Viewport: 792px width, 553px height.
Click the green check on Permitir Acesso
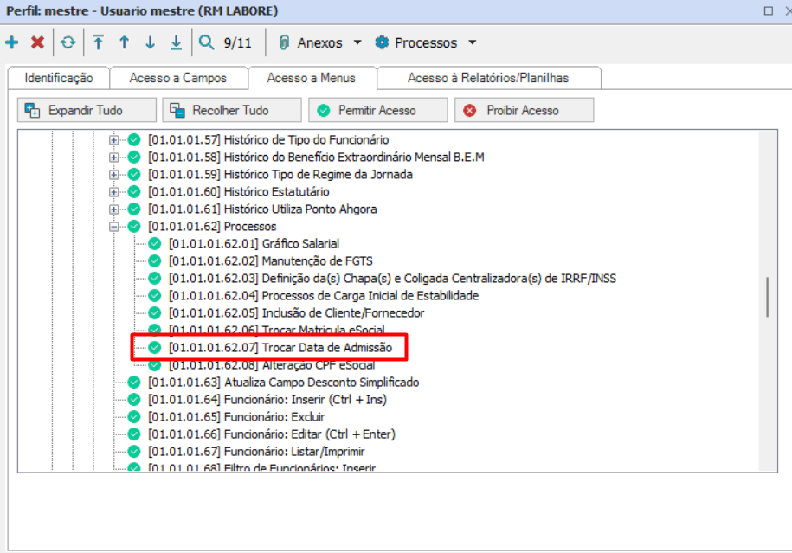(x=323, y=110)
